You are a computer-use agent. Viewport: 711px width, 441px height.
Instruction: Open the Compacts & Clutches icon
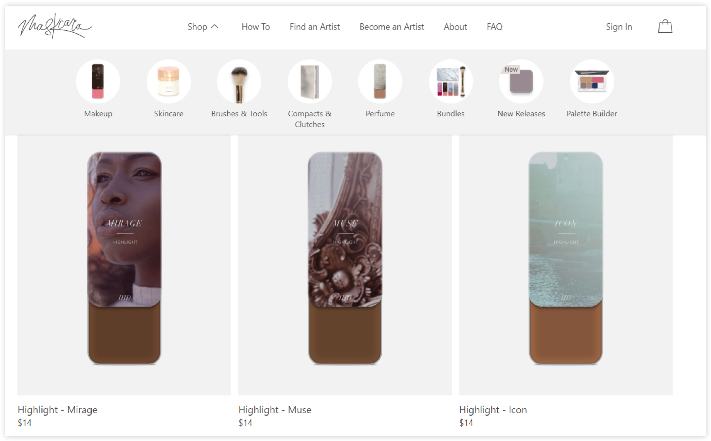309,81
